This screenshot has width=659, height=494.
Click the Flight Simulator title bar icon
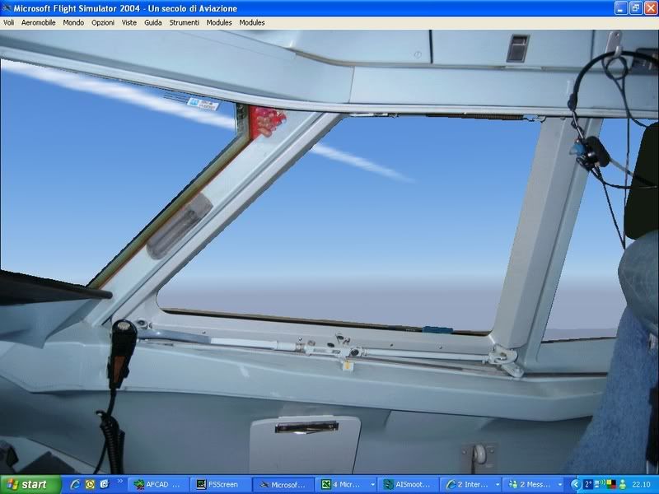pyautogui.click(x=7, y=8)
